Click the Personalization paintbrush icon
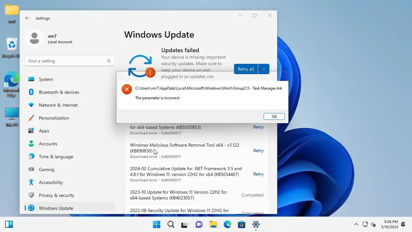 coord(31,118)
